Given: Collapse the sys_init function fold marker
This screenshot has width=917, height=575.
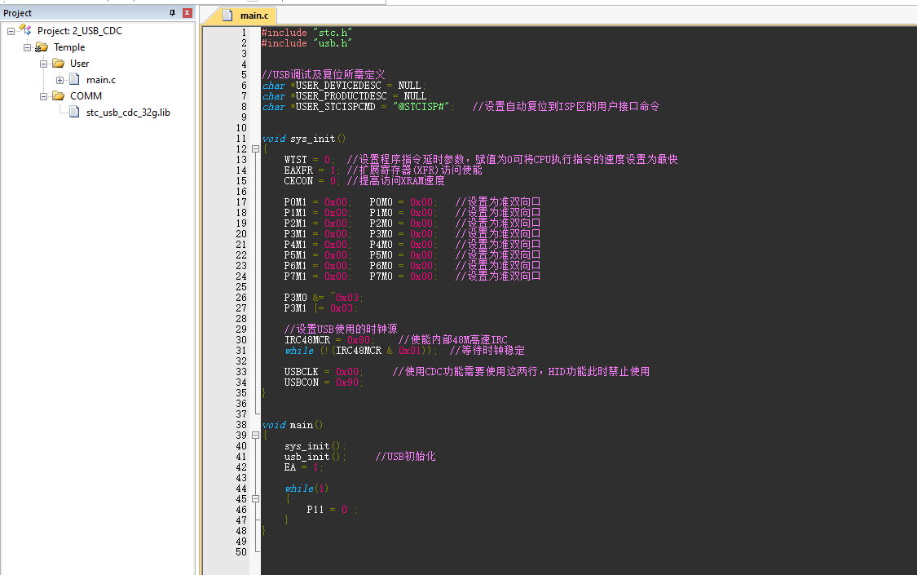Looking at the screenshot, I should [256, 149].
